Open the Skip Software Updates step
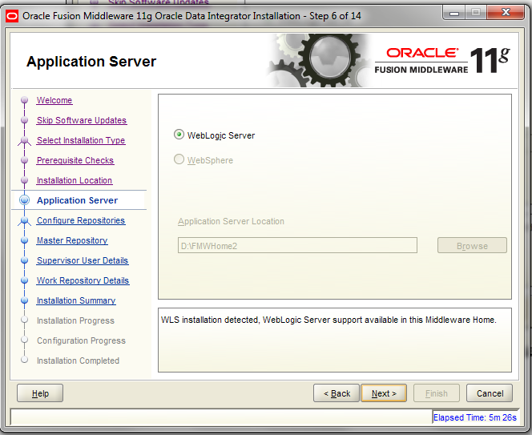 tap(82, 120)
